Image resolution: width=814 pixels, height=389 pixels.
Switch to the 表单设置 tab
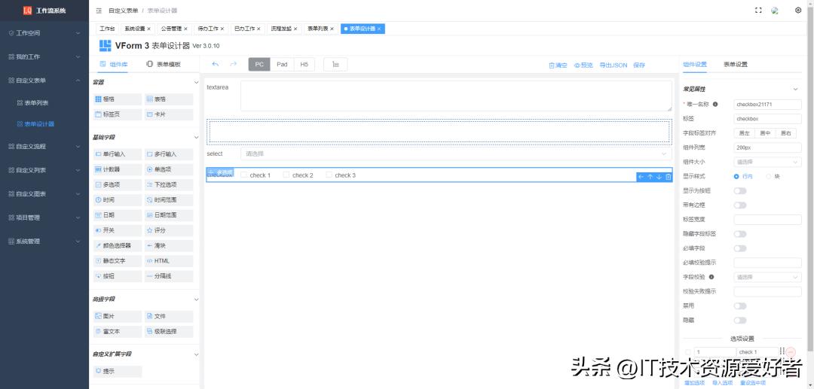tap(735, 65)
